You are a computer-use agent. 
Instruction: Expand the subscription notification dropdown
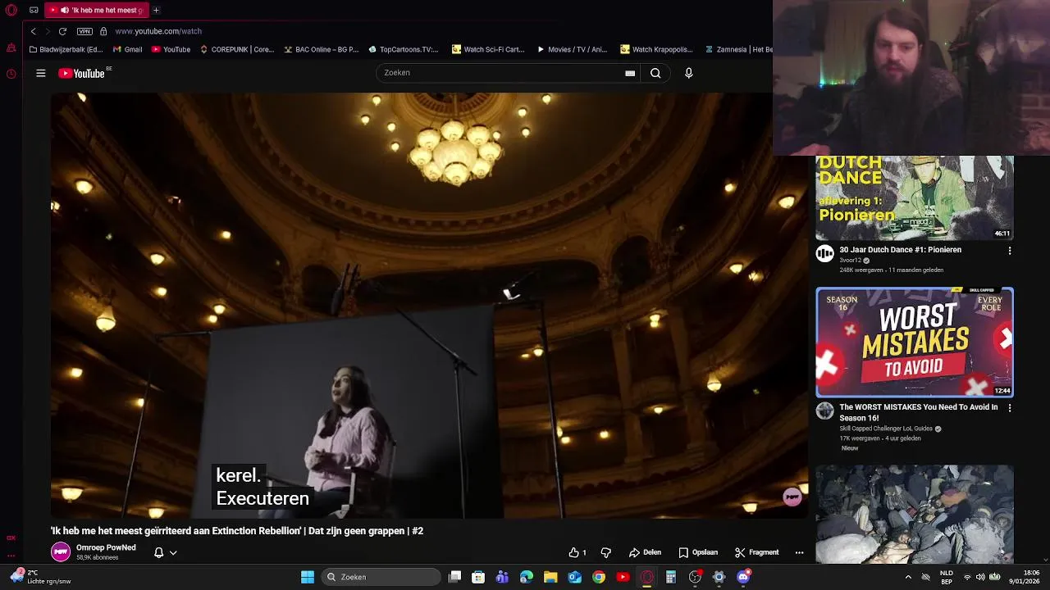tap(173, 552)
